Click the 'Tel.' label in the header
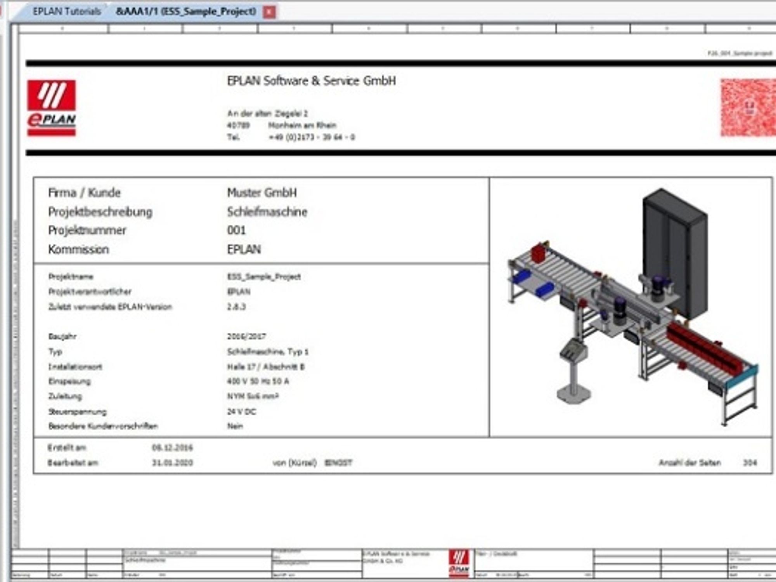Viewport: 776px width, 582px height. 233,137
